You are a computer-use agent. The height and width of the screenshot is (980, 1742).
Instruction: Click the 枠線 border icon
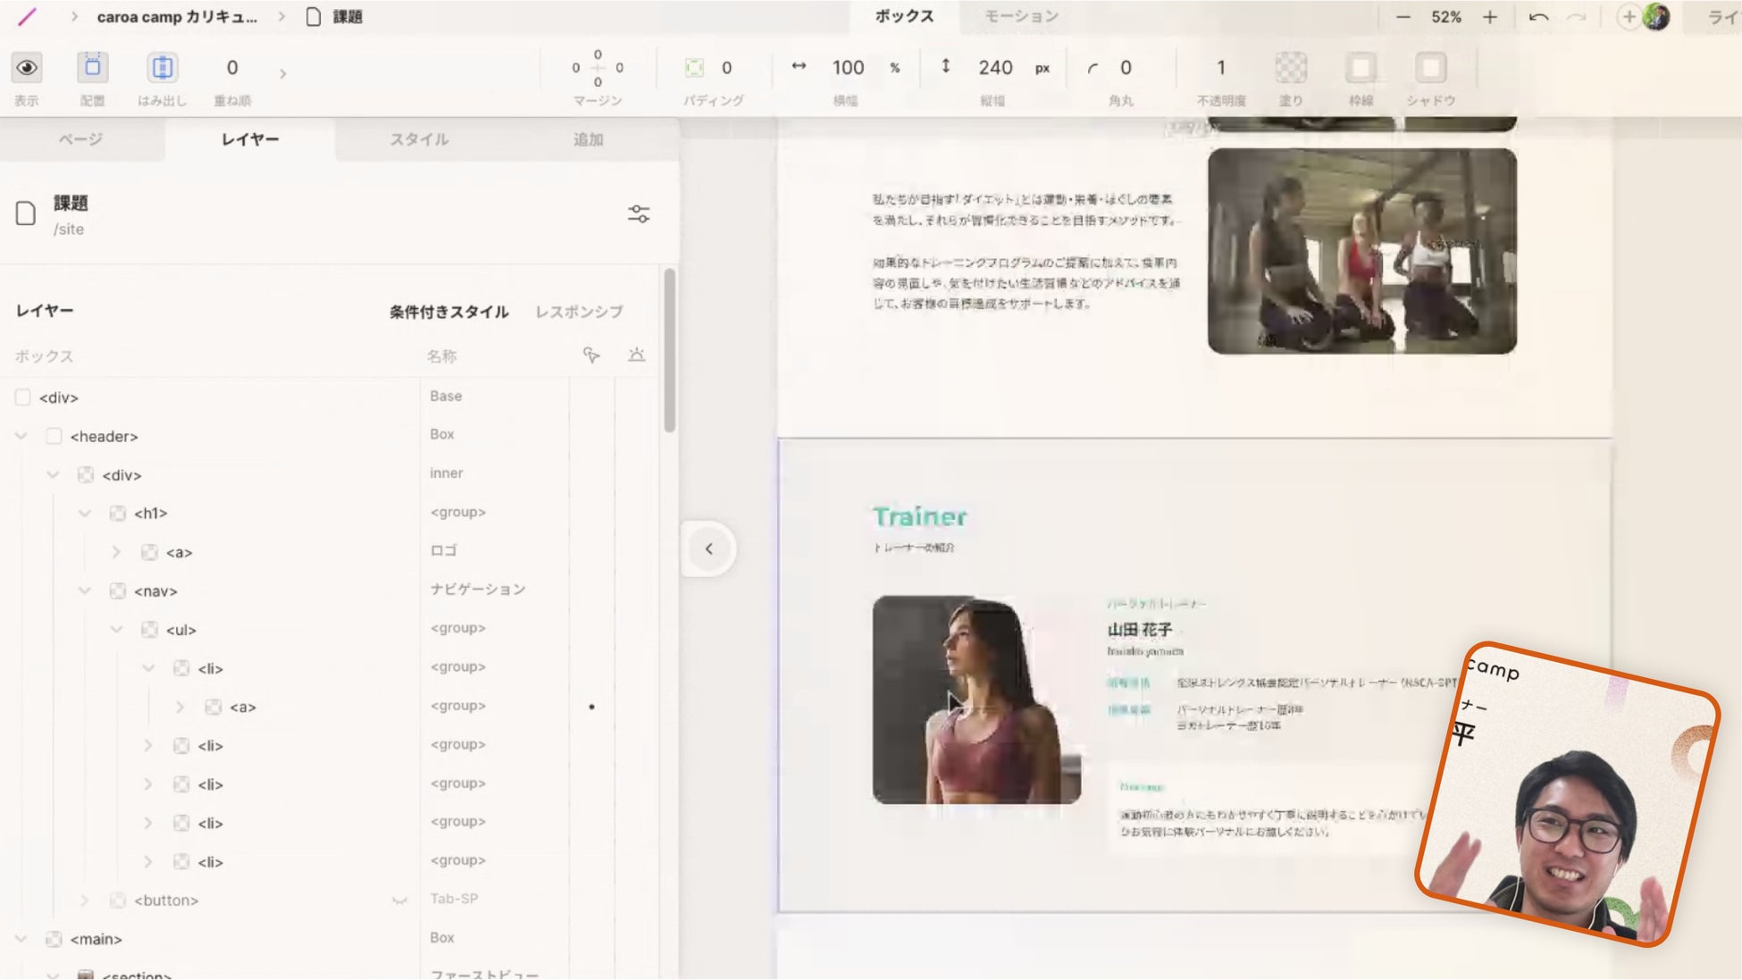tap(1361, 68)
